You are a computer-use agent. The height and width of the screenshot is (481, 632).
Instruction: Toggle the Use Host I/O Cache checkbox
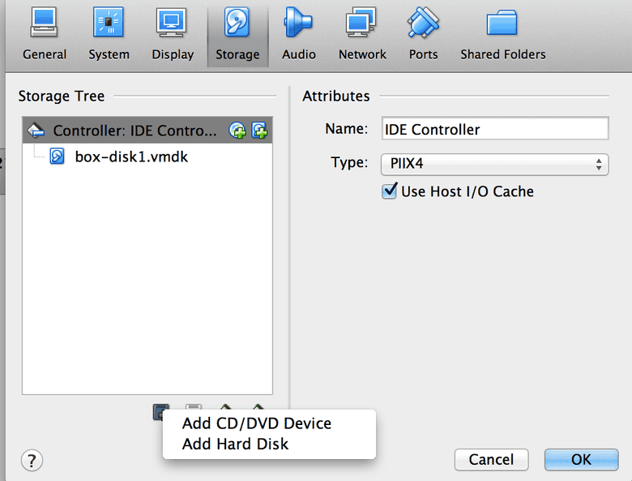coord(390,191)
